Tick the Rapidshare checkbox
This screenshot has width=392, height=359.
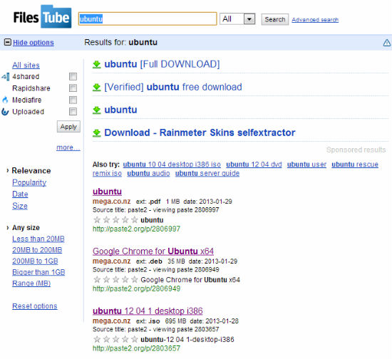click(x=73, y=88)
